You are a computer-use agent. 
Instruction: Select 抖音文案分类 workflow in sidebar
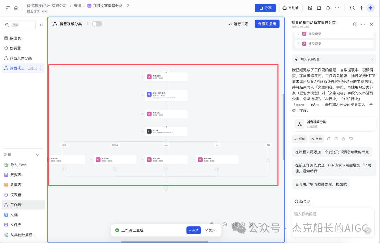(22, 58)
